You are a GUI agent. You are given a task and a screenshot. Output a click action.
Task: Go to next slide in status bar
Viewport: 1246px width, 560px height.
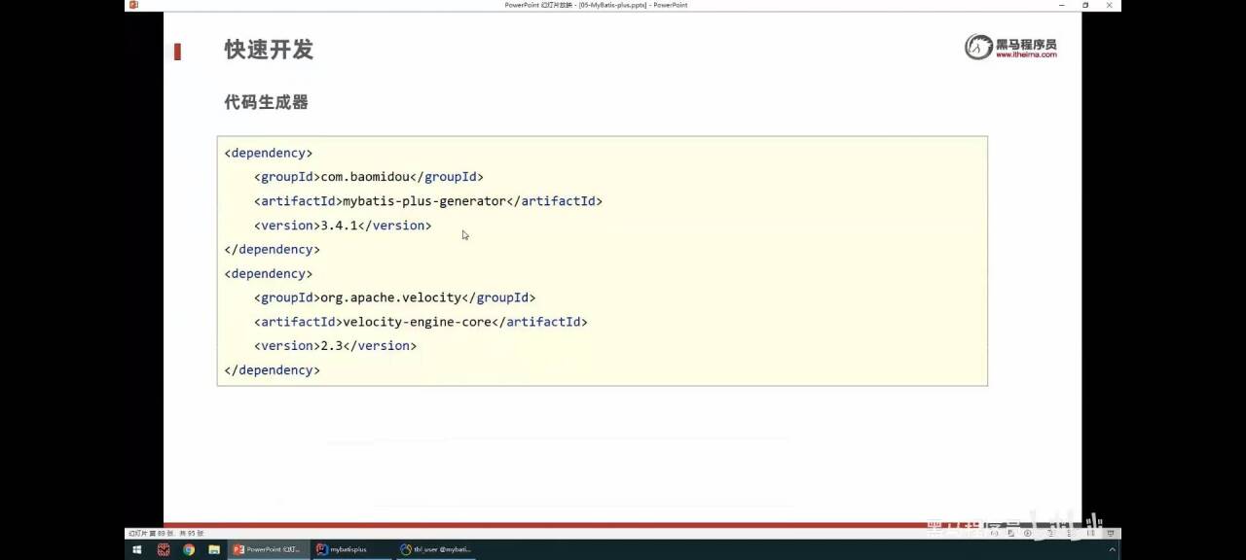pyautogui.click(x=1027, y=533)
